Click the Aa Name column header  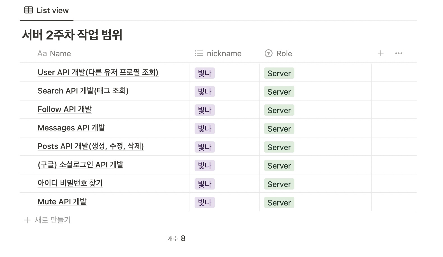54,53
